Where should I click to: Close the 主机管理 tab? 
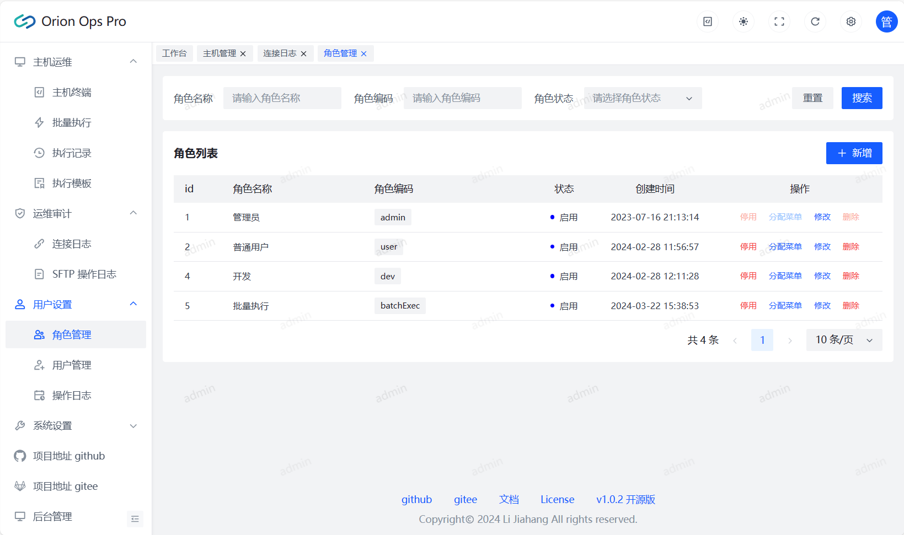[243, 54]
